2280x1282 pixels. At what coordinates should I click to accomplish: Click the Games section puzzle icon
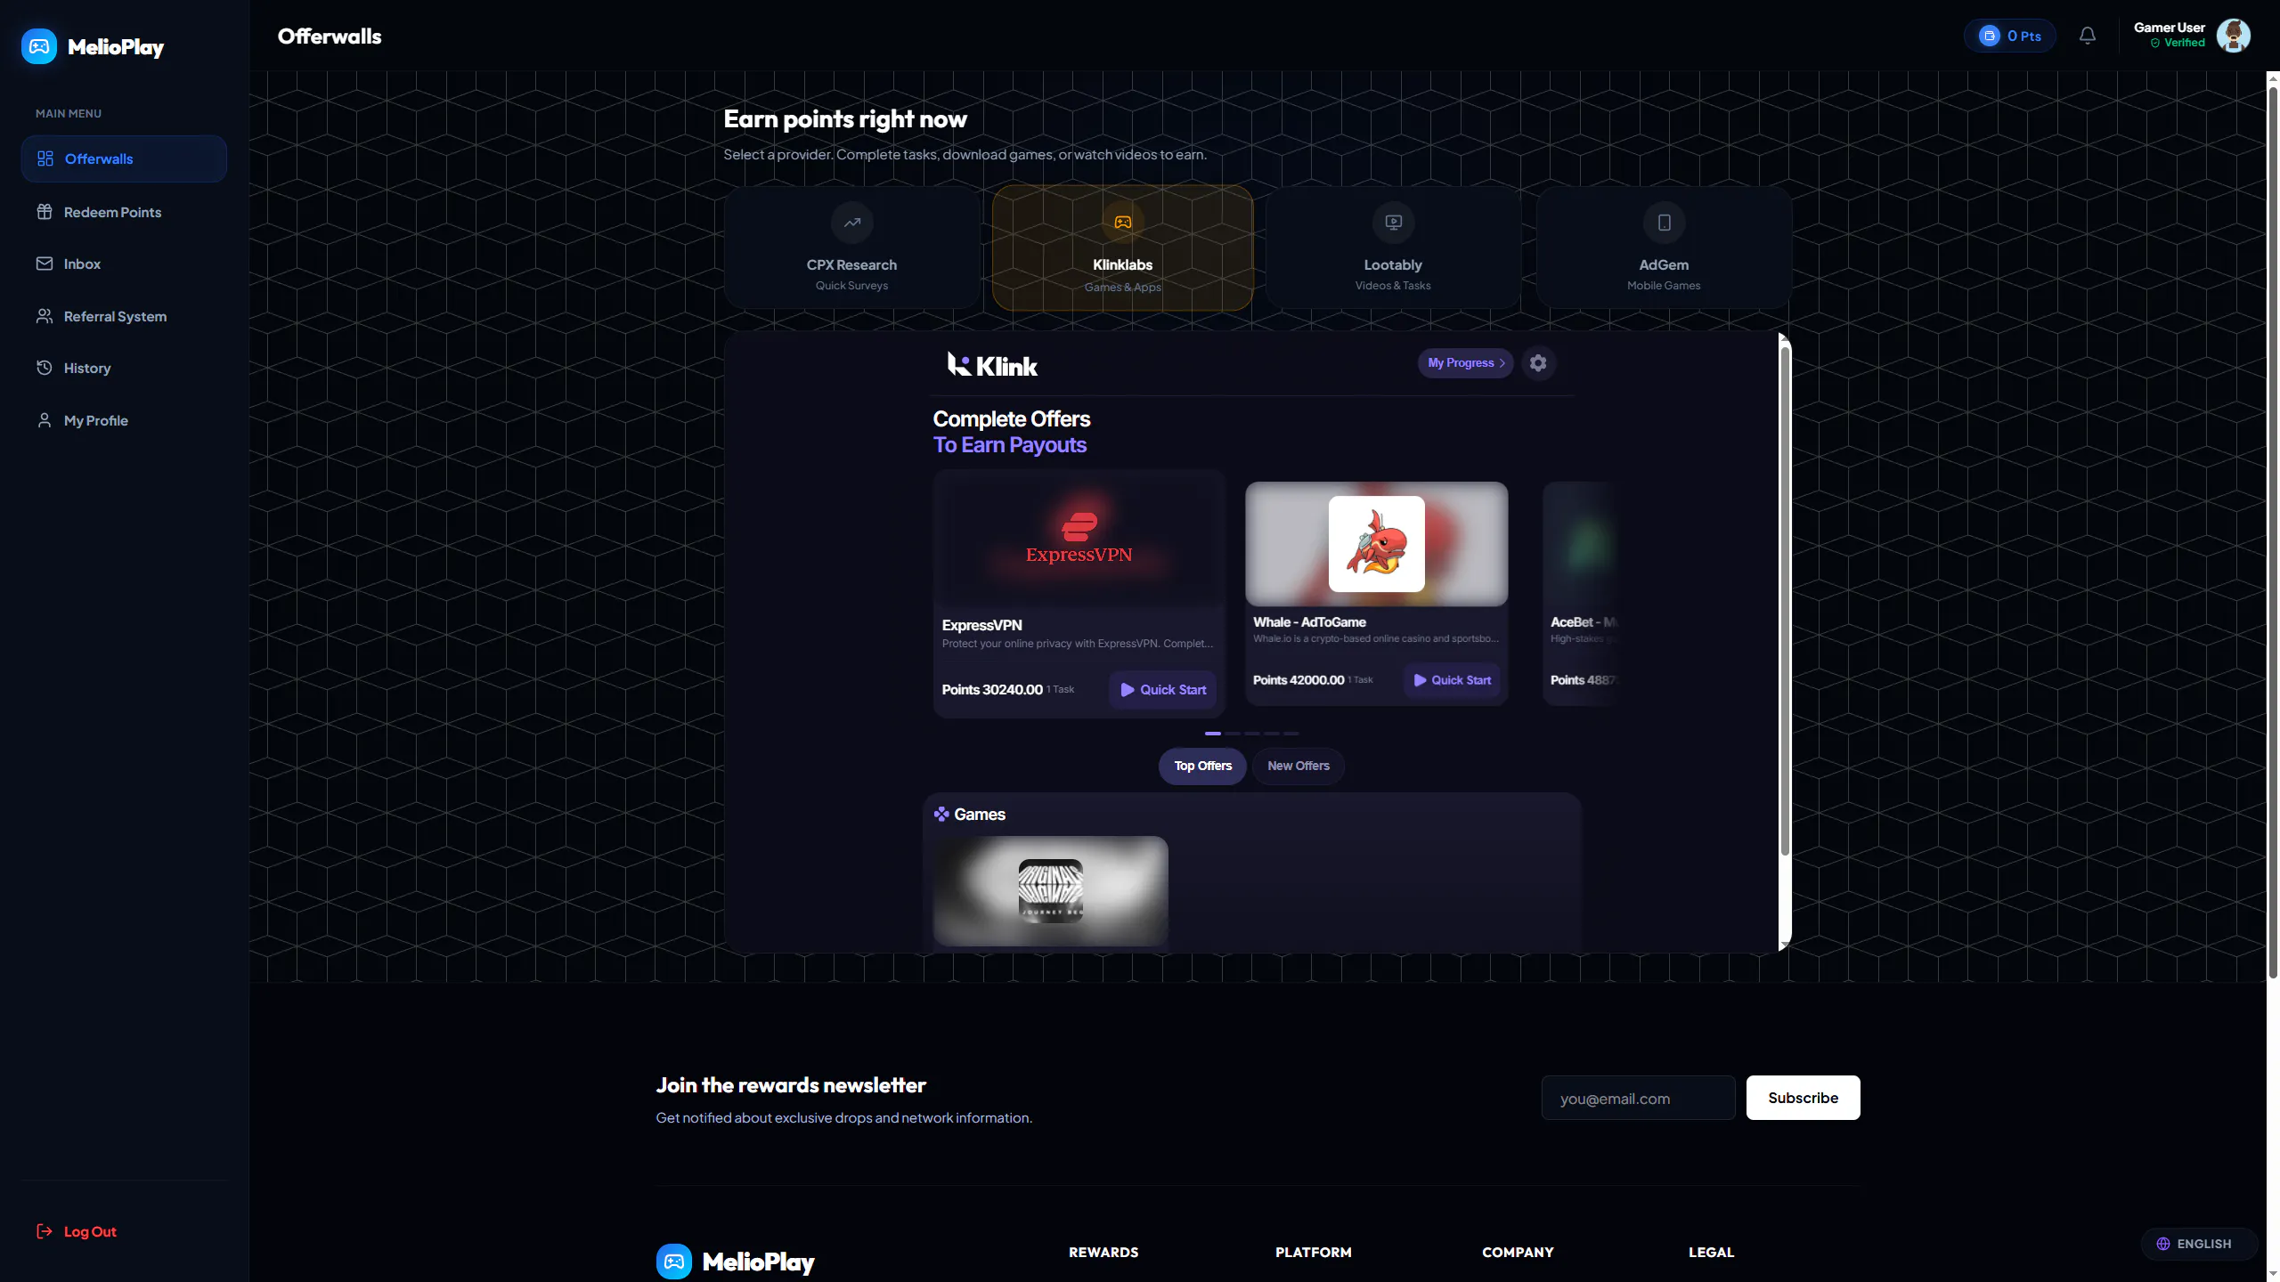pos(941,814)
